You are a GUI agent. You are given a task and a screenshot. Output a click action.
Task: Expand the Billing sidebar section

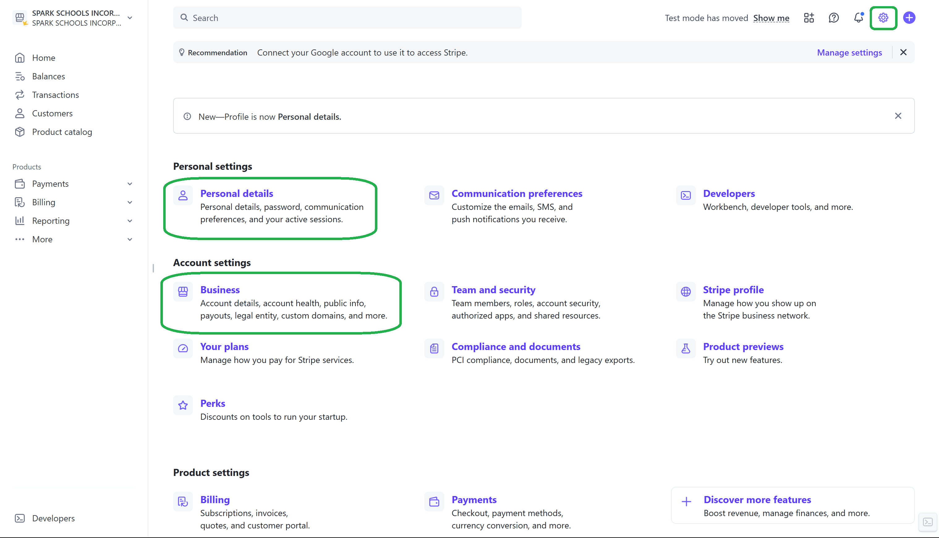coord(130,202)
